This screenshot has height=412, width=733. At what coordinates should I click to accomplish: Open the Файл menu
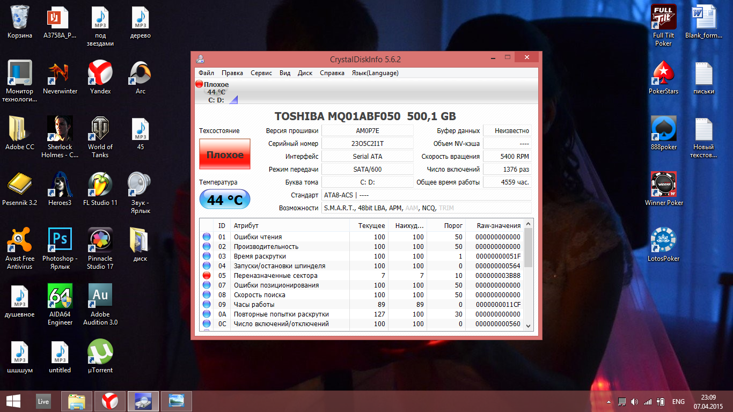click(206, 73)
